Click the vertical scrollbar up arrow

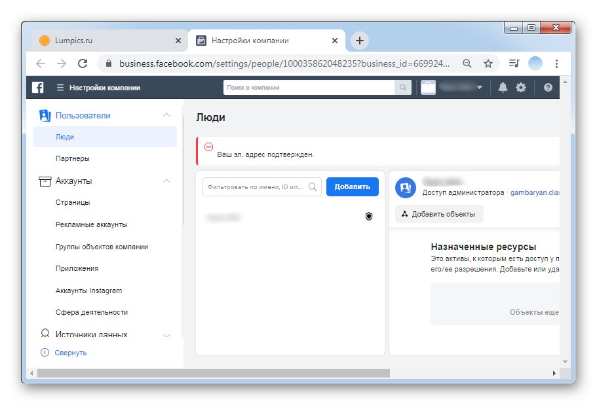[565, 82]
